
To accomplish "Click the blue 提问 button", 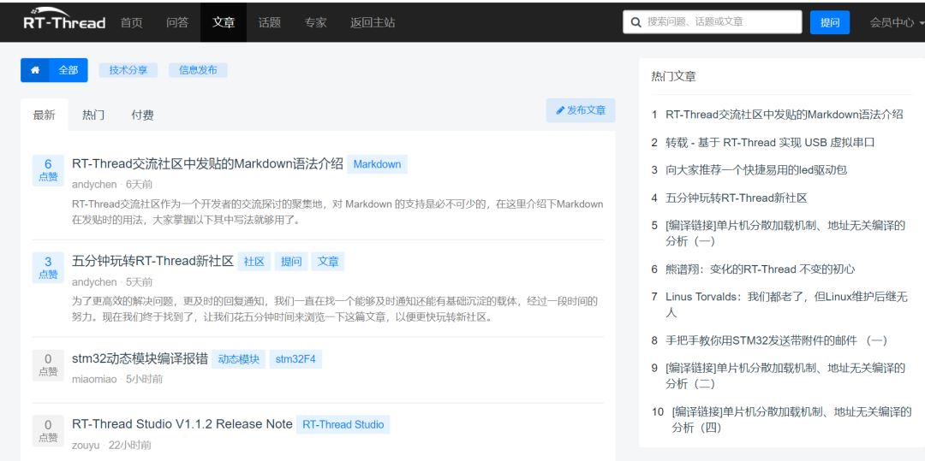I will 830,22.
